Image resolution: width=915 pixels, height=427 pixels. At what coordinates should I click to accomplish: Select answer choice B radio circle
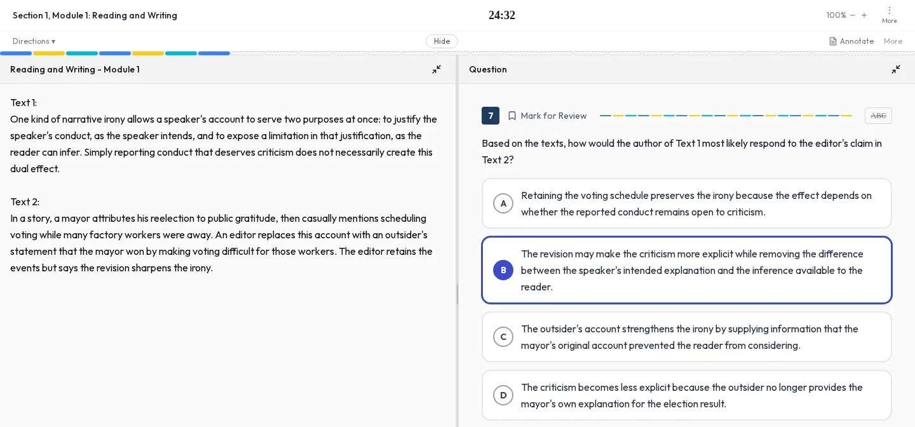[x=503, y=270]
